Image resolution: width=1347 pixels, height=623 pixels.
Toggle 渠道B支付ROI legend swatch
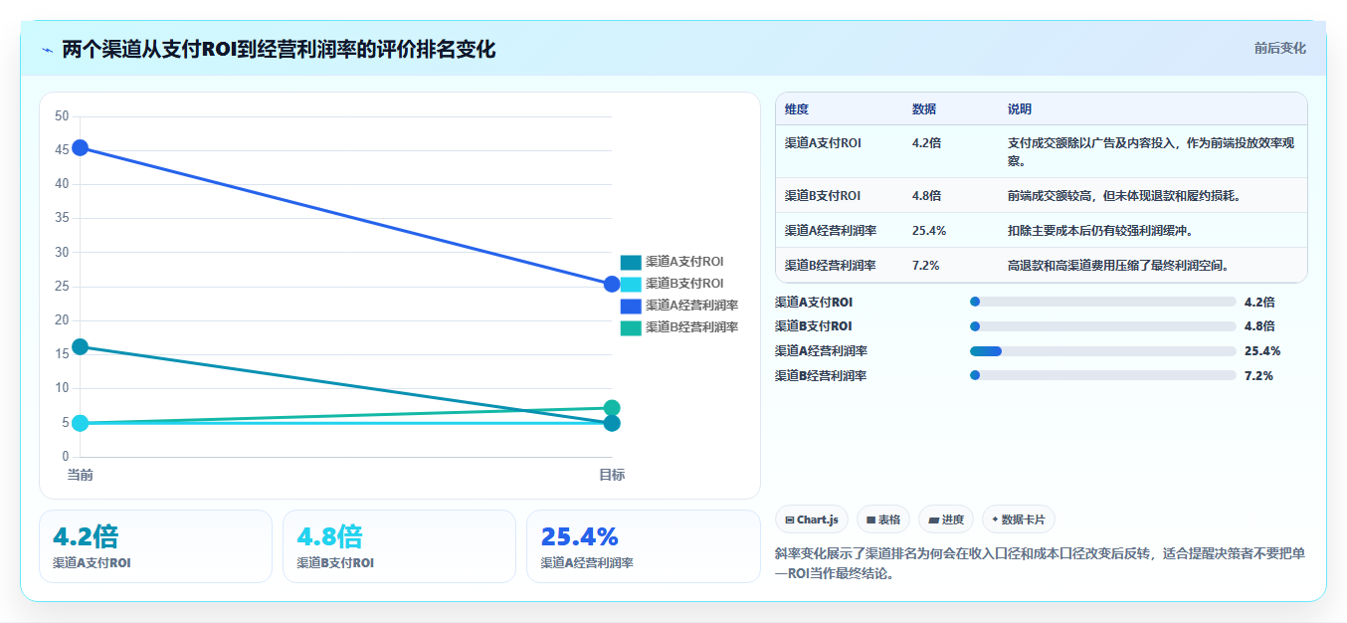[x=631, y=285]
